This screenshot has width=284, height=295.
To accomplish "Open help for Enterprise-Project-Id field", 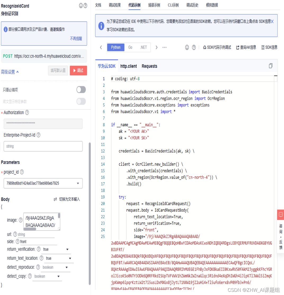I will 39,135.
